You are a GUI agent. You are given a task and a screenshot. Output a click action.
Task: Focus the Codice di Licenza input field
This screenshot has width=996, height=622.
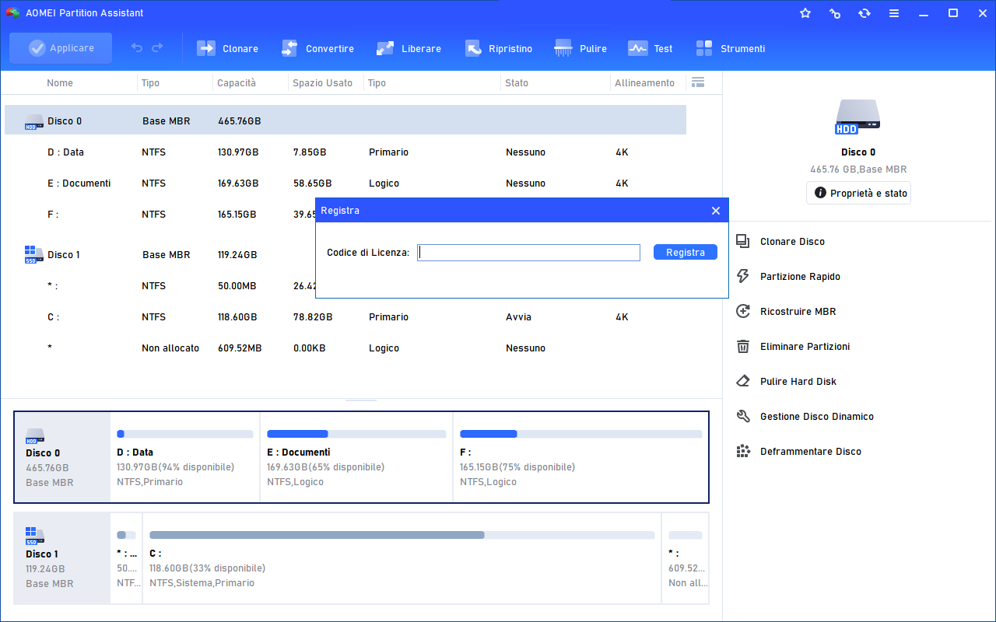click(528, 253)
